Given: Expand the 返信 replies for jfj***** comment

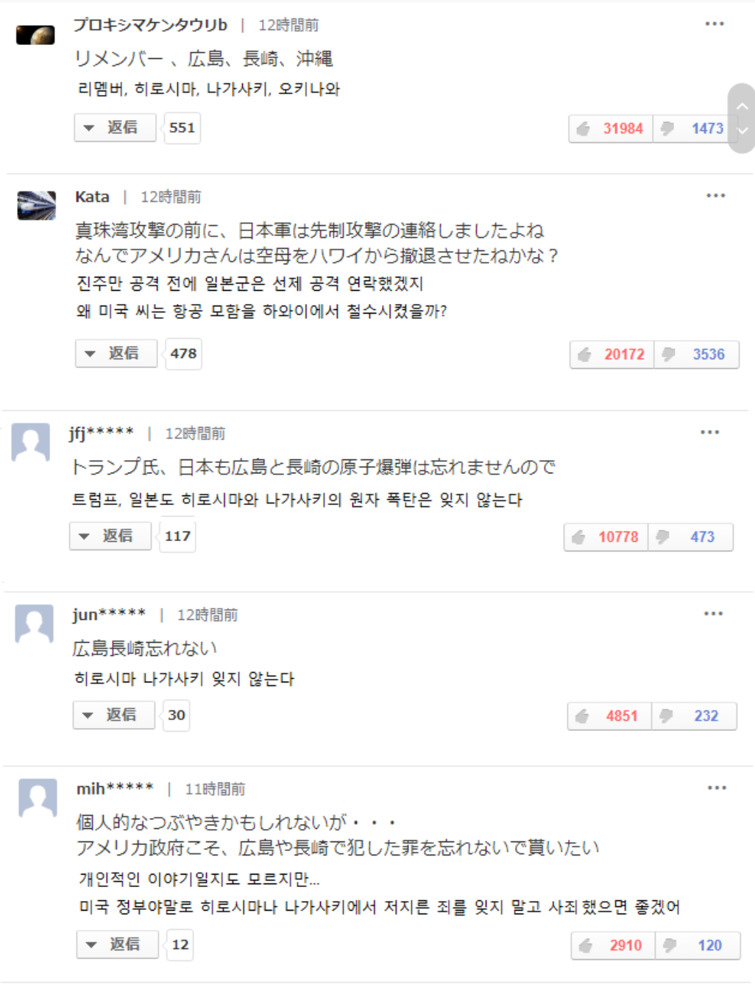Looking at the screenshot, I should pos(111,537).
